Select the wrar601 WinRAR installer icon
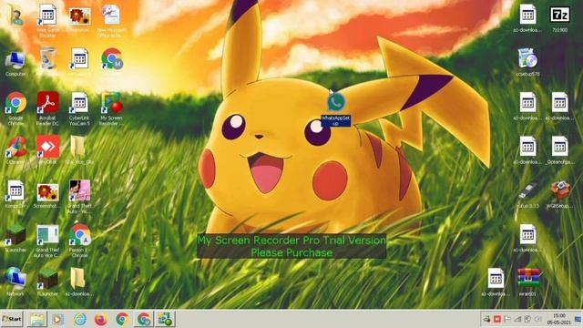The image size is (583, 328). pyautogui.click(x=528, y=282)
